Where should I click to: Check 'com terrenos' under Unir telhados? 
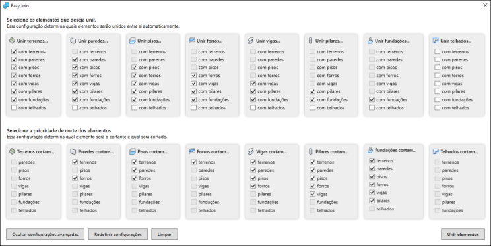point(437,51)
